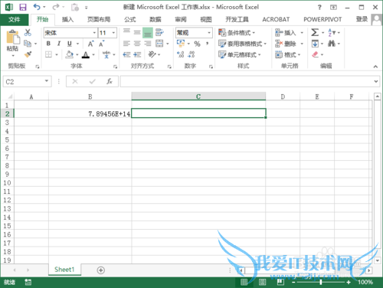
Task: Collapse the ribbon
Action: pyautogui.click(x=375, y=67)
